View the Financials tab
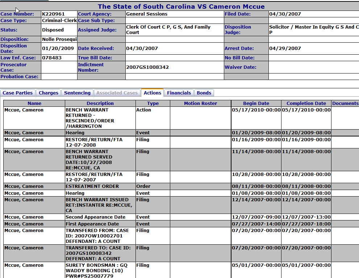This screenshot has height=278, width=359. pos(179,93)
